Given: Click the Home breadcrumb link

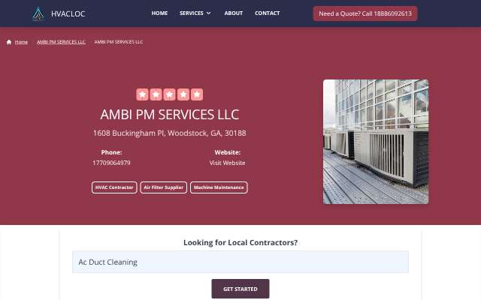Looking at the screenshot, I should [21, 42].
